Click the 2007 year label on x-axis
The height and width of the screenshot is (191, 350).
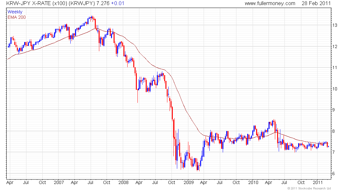click(59, 182)
